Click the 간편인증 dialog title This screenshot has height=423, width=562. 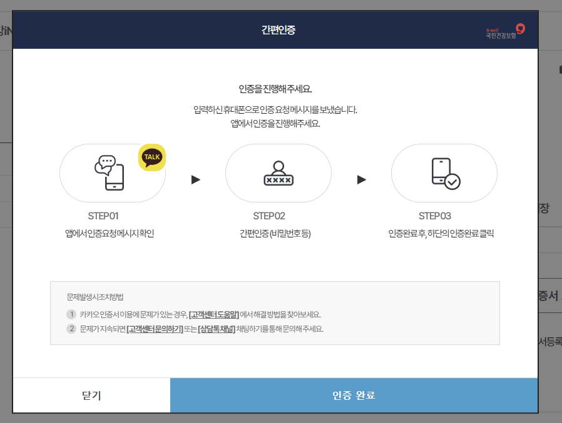[x=278, y=30]
